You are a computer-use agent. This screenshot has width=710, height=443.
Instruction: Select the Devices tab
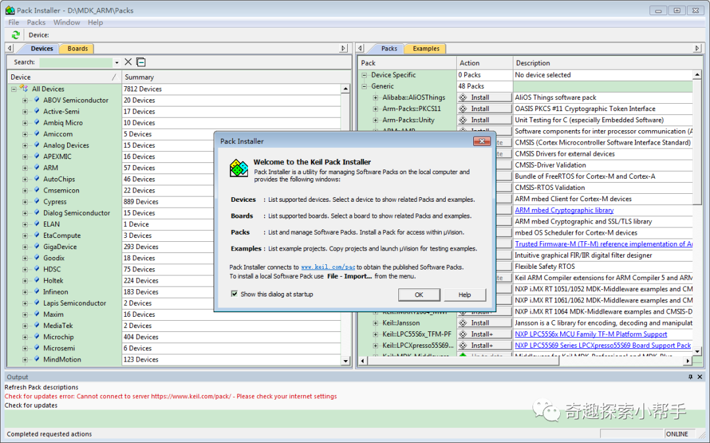pyautogui.click(x=41, y=49)
